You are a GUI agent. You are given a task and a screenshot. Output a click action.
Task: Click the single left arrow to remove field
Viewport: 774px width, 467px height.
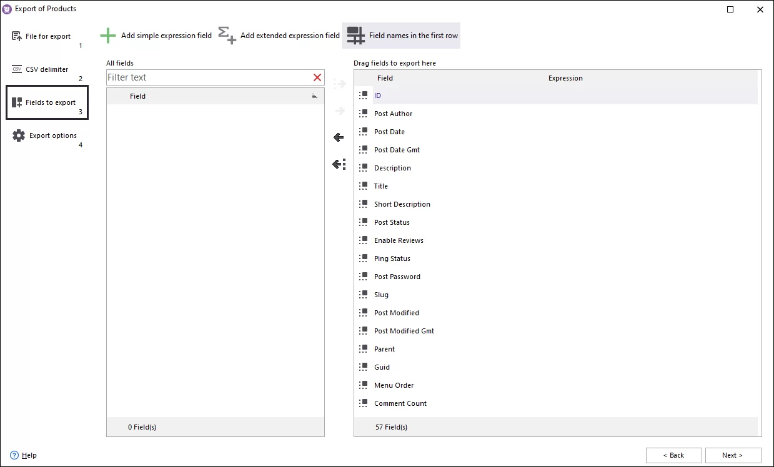[339, 137]
